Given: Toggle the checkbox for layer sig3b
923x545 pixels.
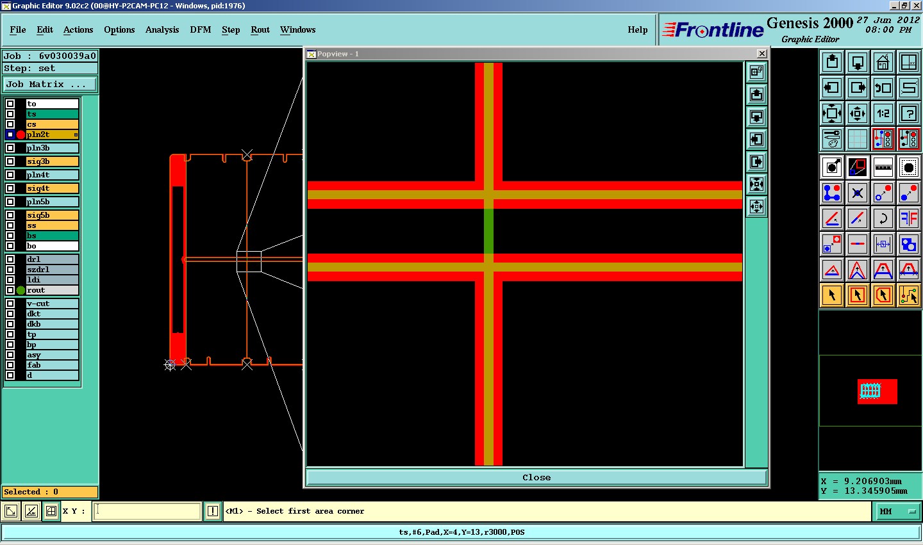Looking at the screenshot, I should point(10,161).
